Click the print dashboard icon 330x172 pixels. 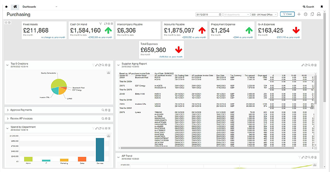coord(319,14)
